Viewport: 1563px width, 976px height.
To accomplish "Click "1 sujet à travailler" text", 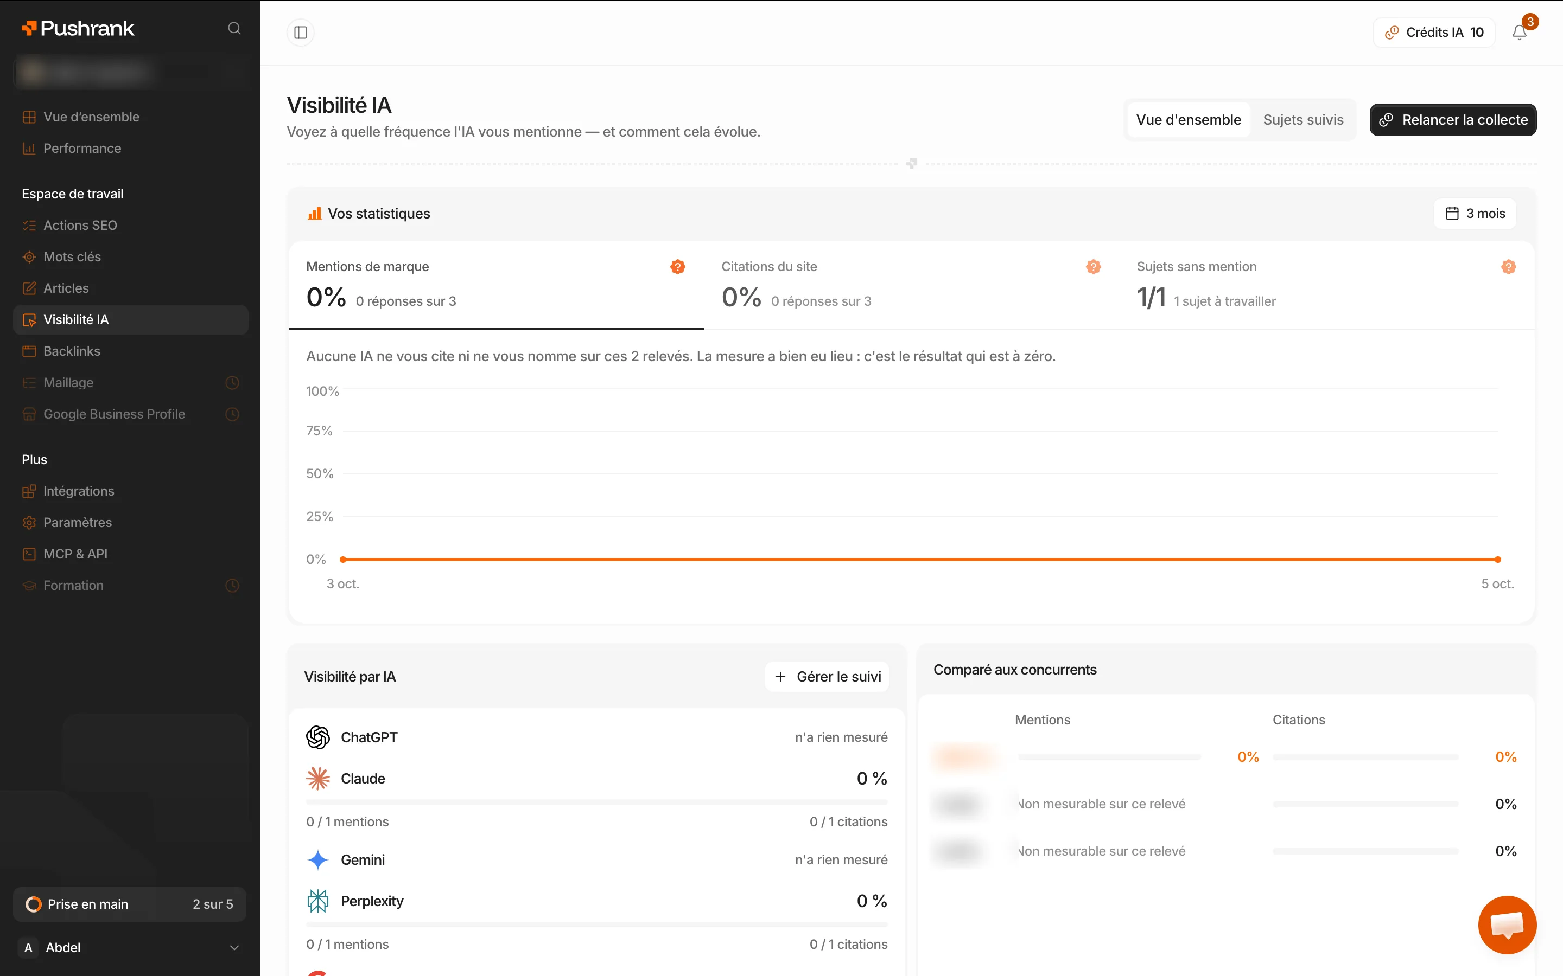I will point(1224,301).
